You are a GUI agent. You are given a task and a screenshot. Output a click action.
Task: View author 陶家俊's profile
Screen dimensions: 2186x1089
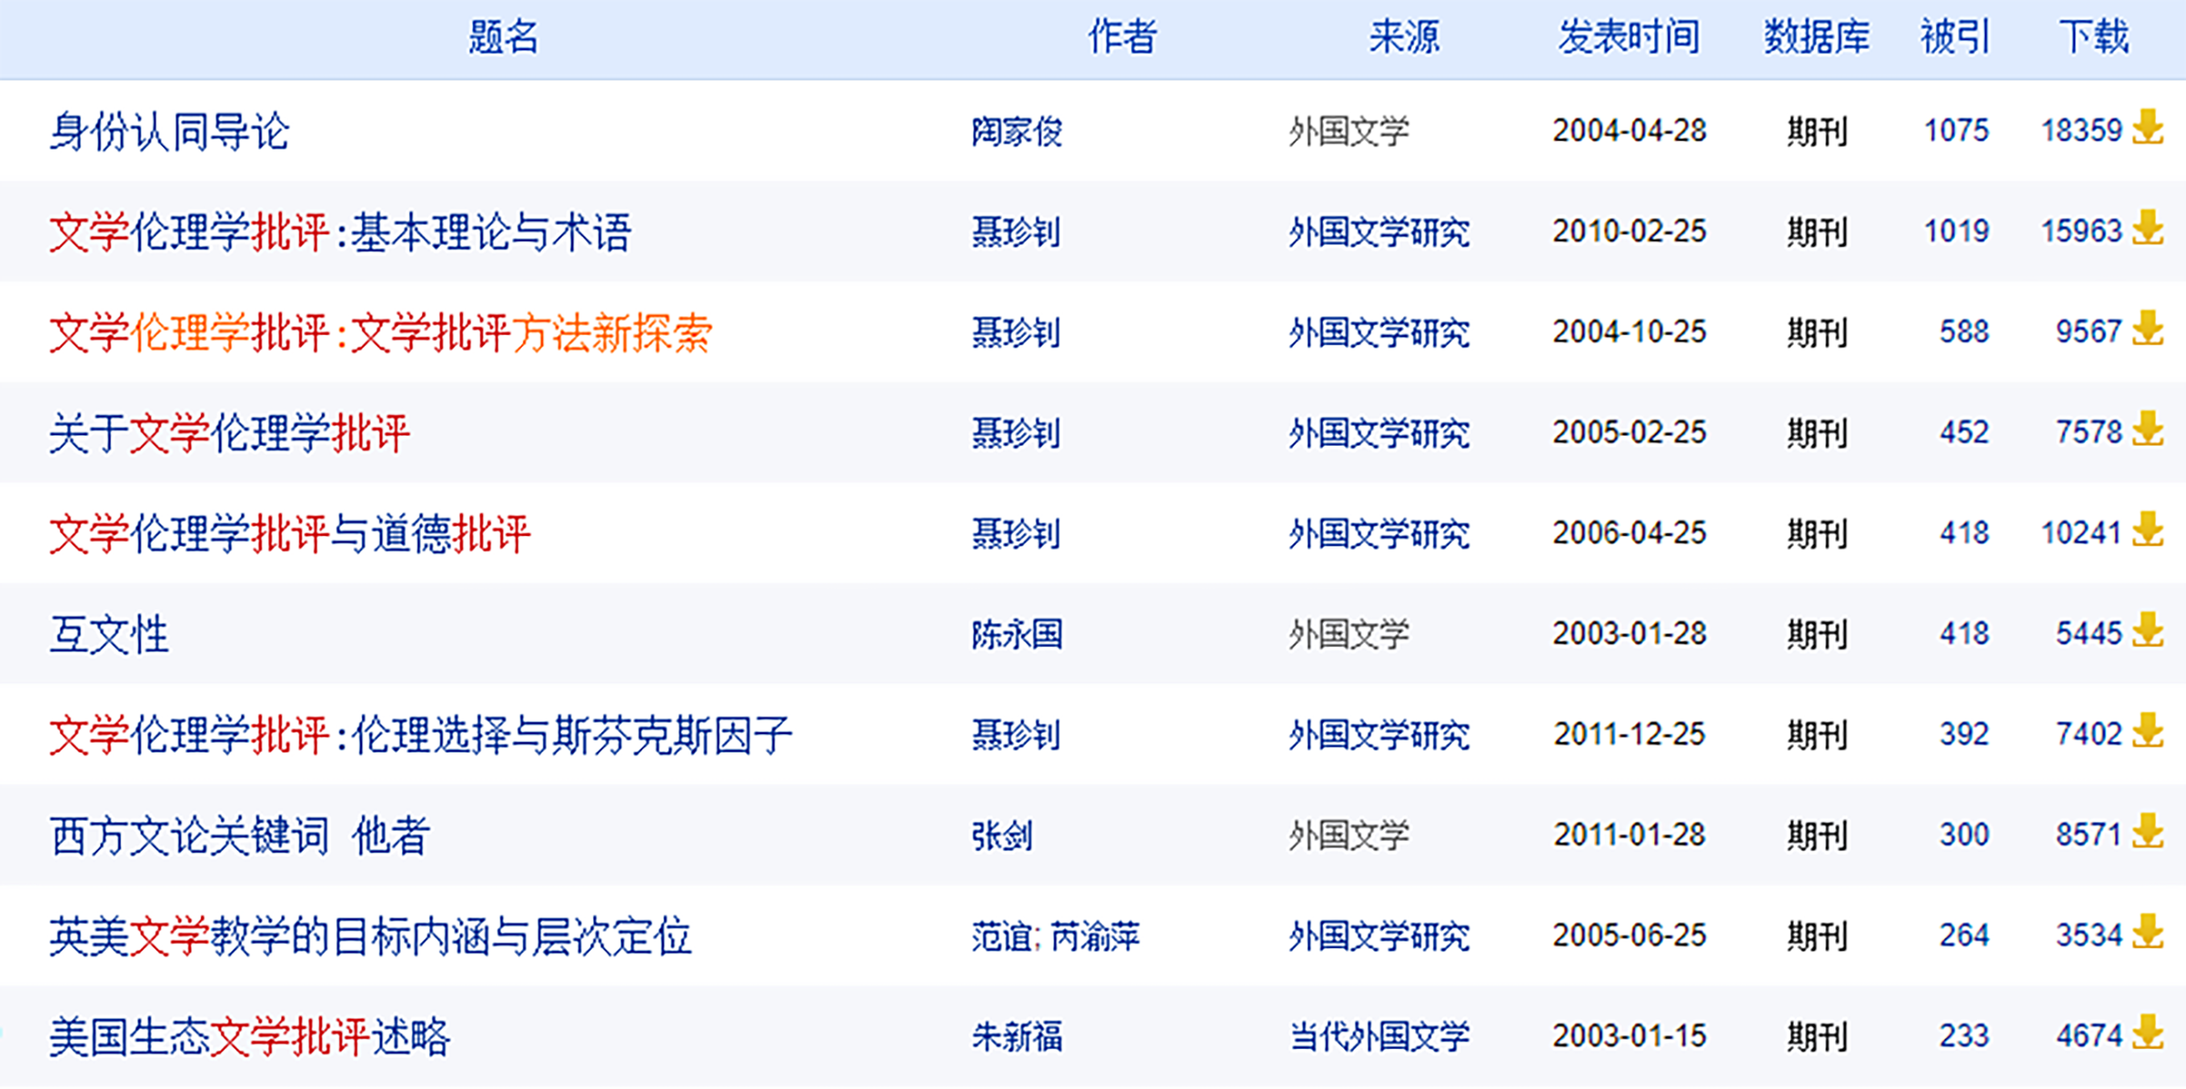(1017, 131)
